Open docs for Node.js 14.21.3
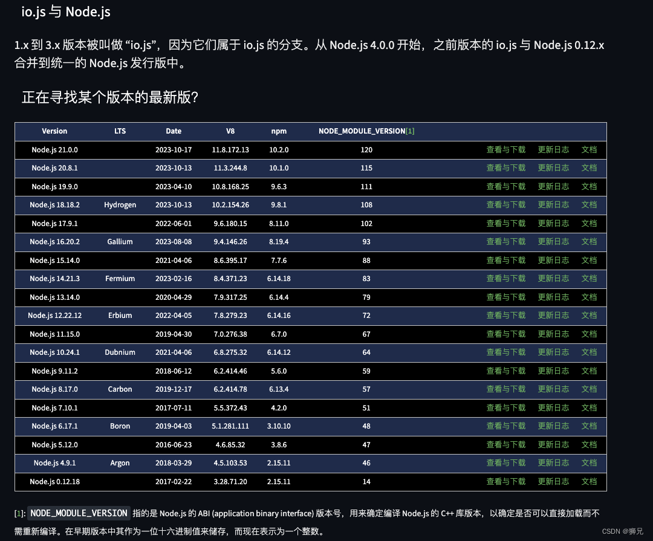Image resolution: width=653 pixels, height=541 pixels. 589,279
